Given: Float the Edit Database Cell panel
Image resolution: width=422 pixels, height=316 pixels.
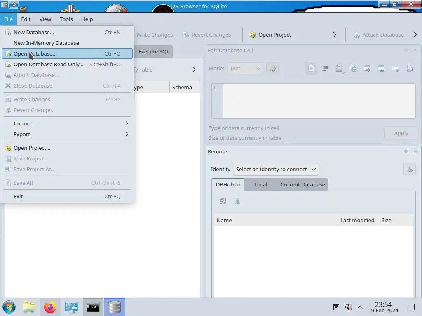Looking at the screenshot, I should click(x=406, y=50).
